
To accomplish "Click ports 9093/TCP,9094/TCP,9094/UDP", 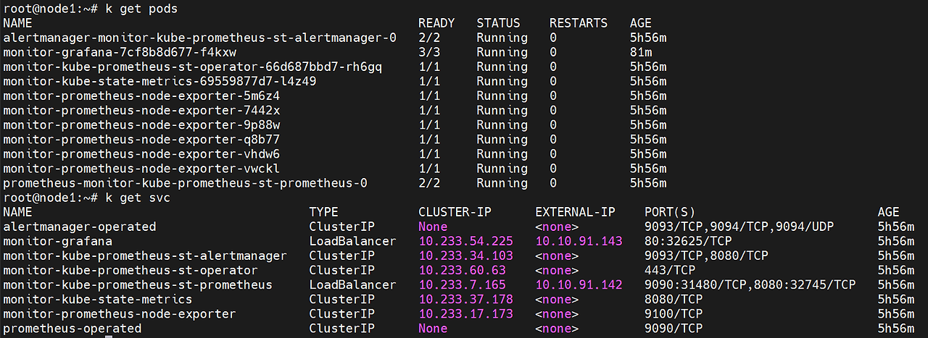I will tap(739, 227).
